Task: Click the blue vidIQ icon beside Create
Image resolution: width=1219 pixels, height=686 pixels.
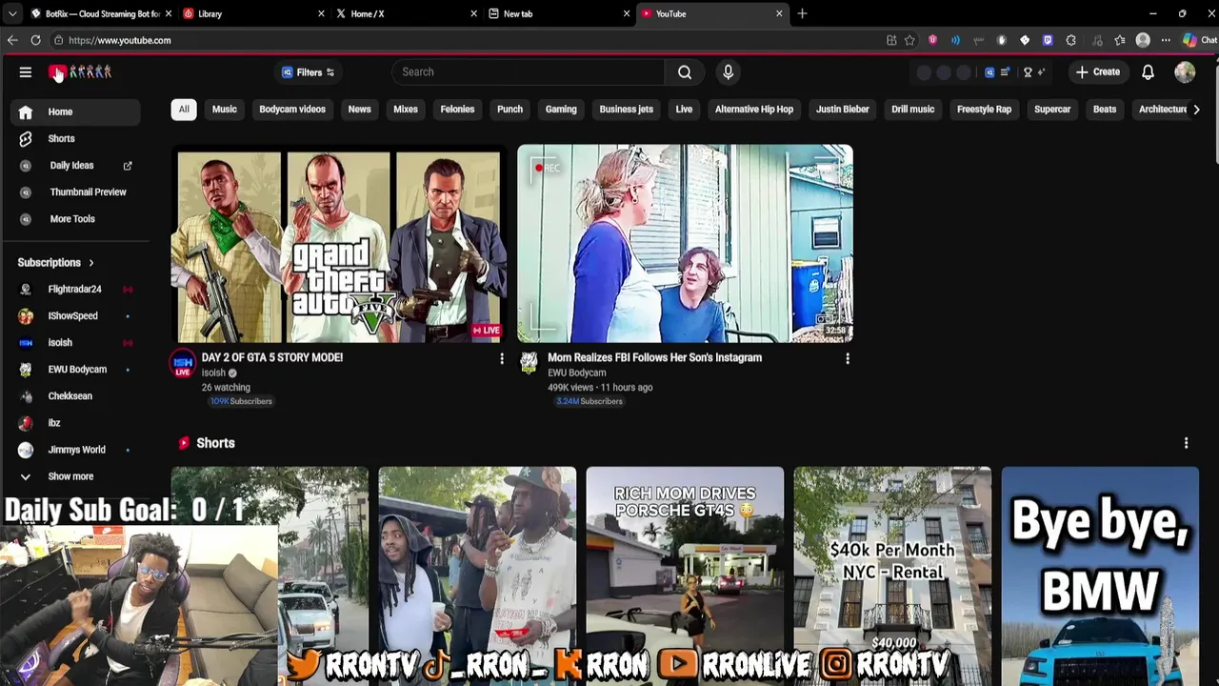Action: [x=989, y=72]
